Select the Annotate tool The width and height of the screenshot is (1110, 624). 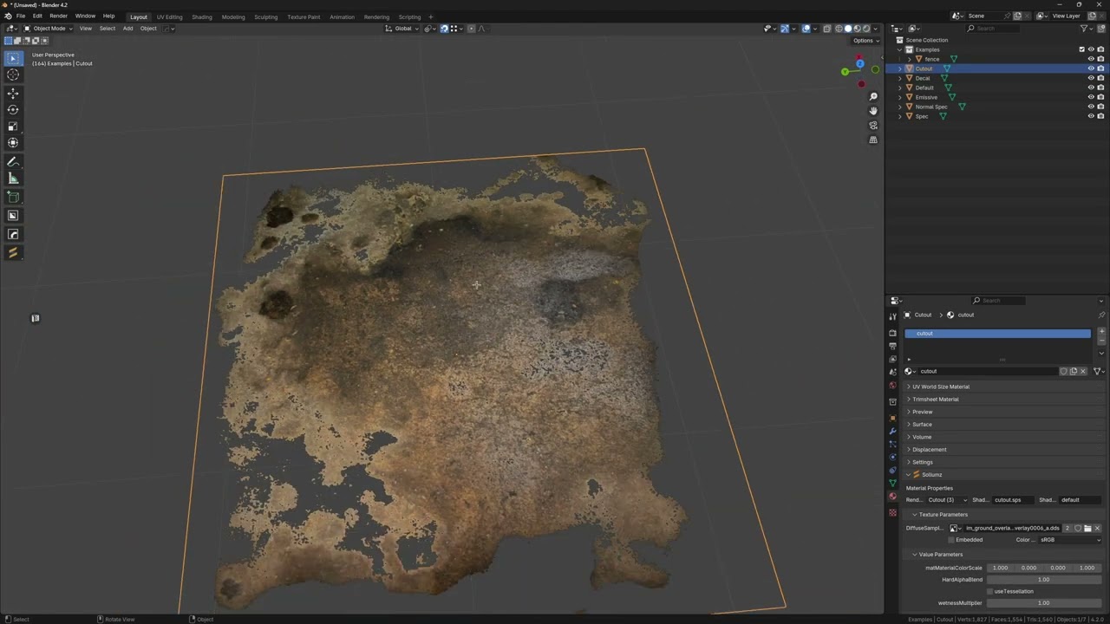click(x=13, y=162)
